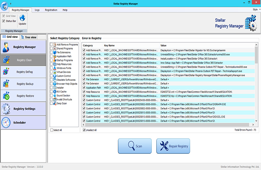Image resolution: width=261 pixels, height=170 pixels.
Task: Click the Browser Help Objects icon
Action: tap(55, 84)
